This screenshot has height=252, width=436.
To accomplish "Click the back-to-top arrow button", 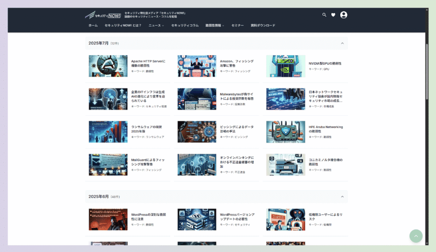I will pyautogui.click(x=416, y=236).
